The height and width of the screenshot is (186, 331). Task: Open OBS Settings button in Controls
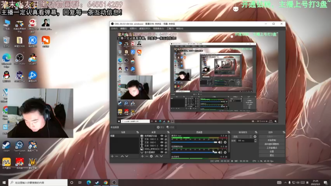pyautogui.click(x=272, y=152)
